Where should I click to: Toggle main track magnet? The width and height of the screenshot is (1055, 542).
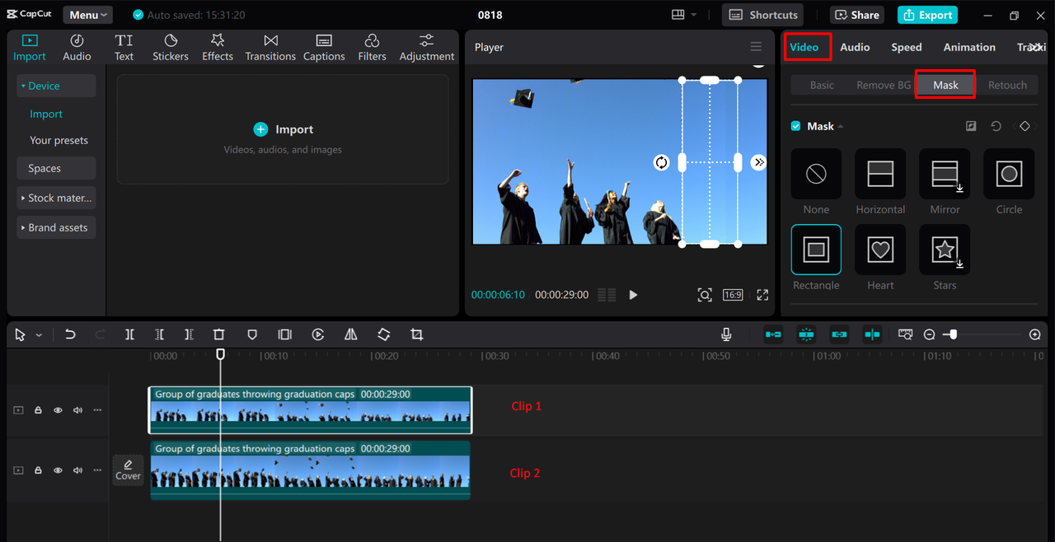pos(773,334)
